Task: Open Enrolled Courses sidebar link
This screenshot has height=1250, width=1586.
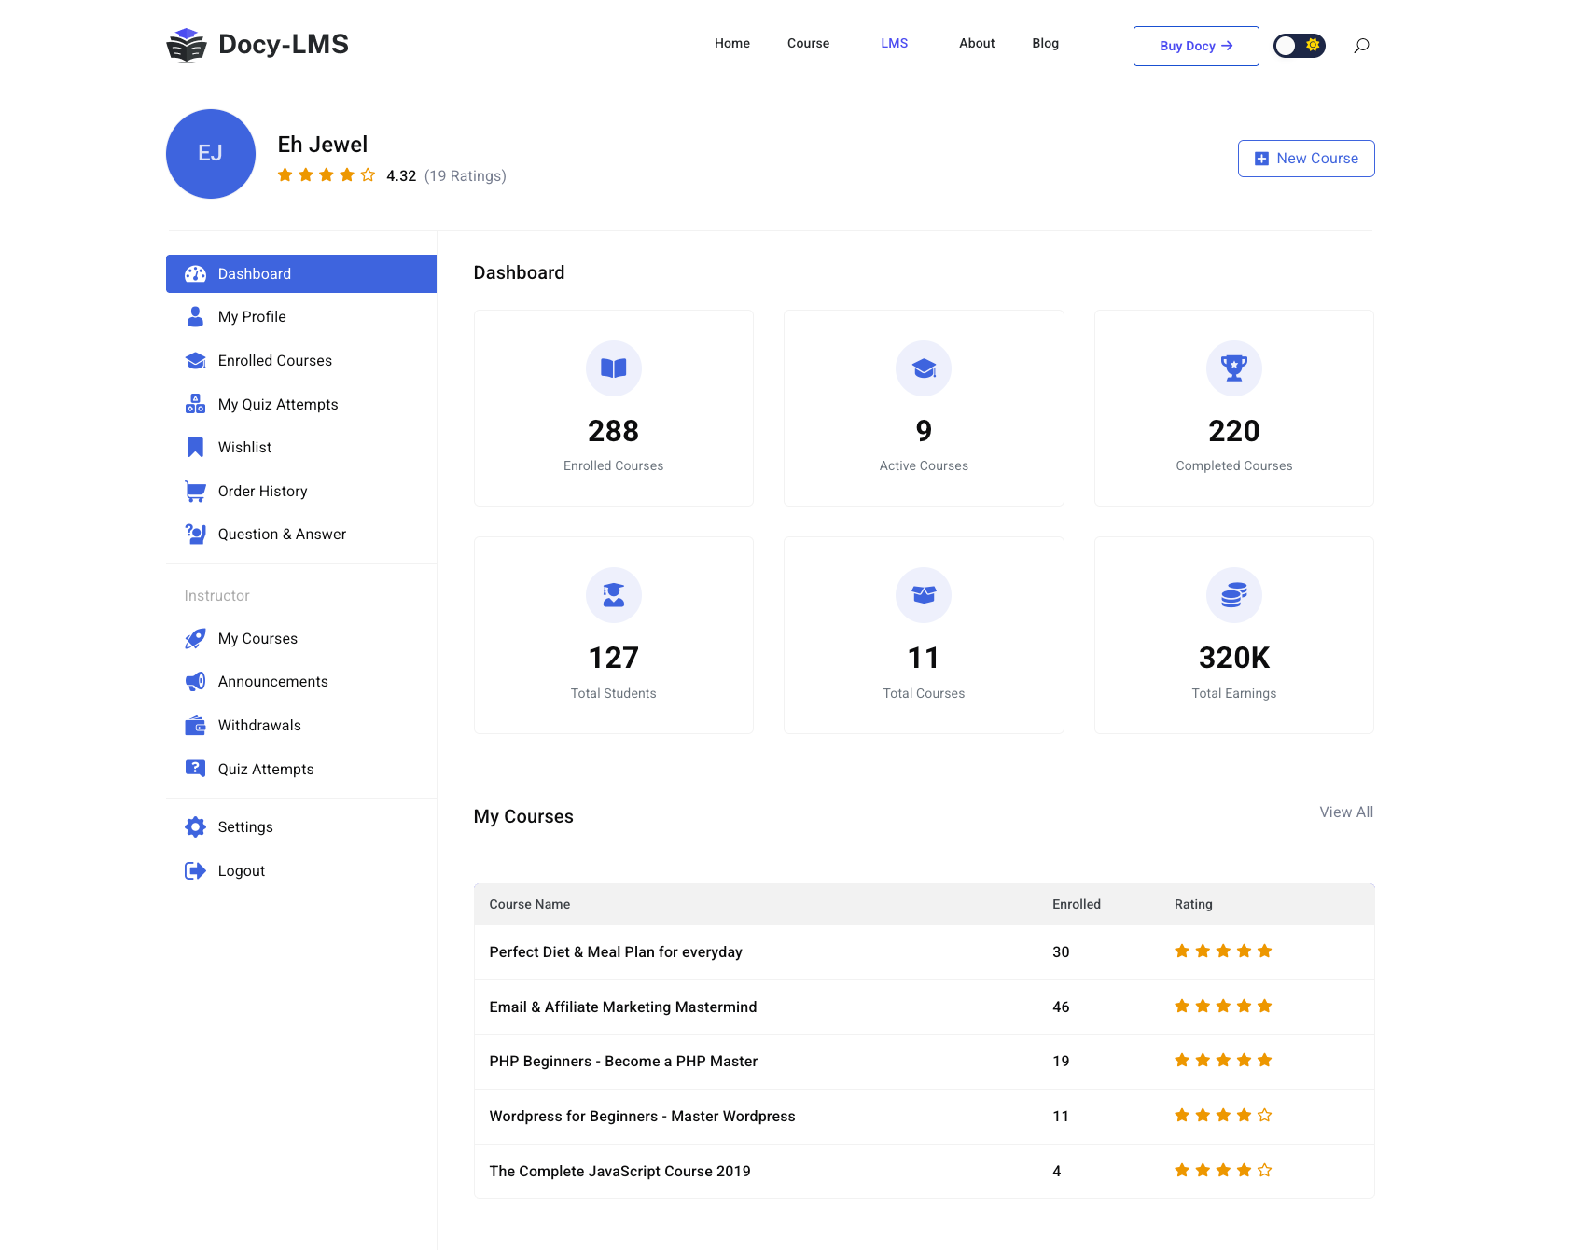Action: tap(301, 361)
